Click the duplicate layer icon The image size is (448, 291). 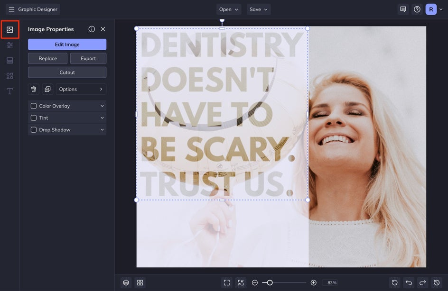click(x=47, y=89)
